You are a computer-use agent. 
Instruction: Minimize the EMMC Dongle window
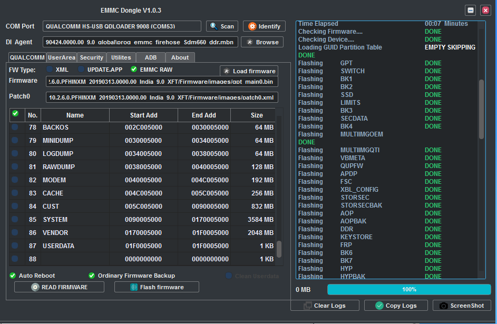[471, 11]
